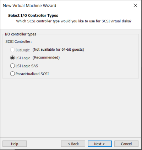Go back with the Back button
Viewport: 142px width, 150px height.
73,144
